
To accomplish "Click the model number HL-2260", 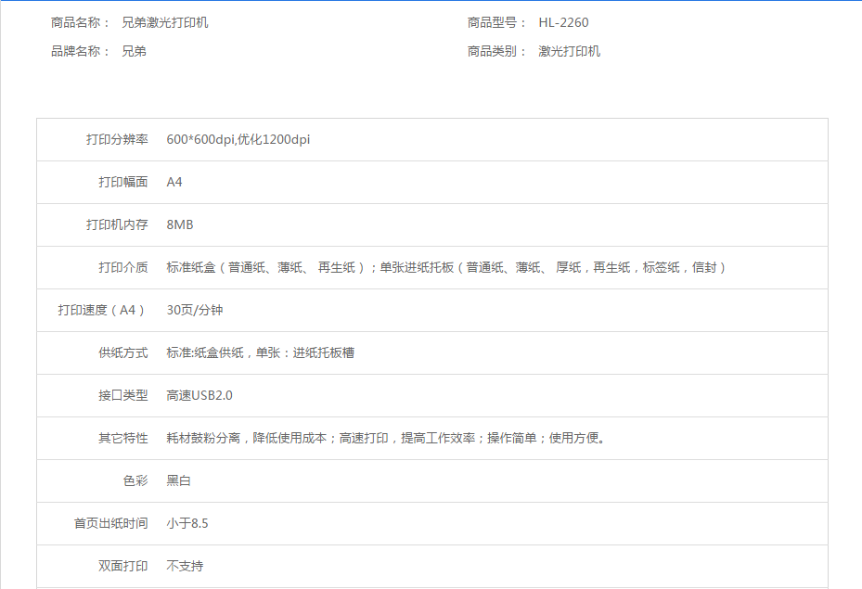I will tap(563, 22).
